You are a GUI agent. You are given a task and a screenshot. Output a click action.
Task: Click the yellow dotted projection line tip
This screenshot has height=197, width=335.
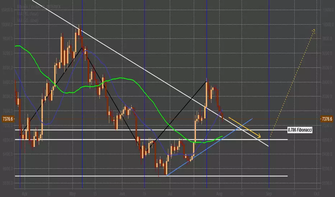314,31
